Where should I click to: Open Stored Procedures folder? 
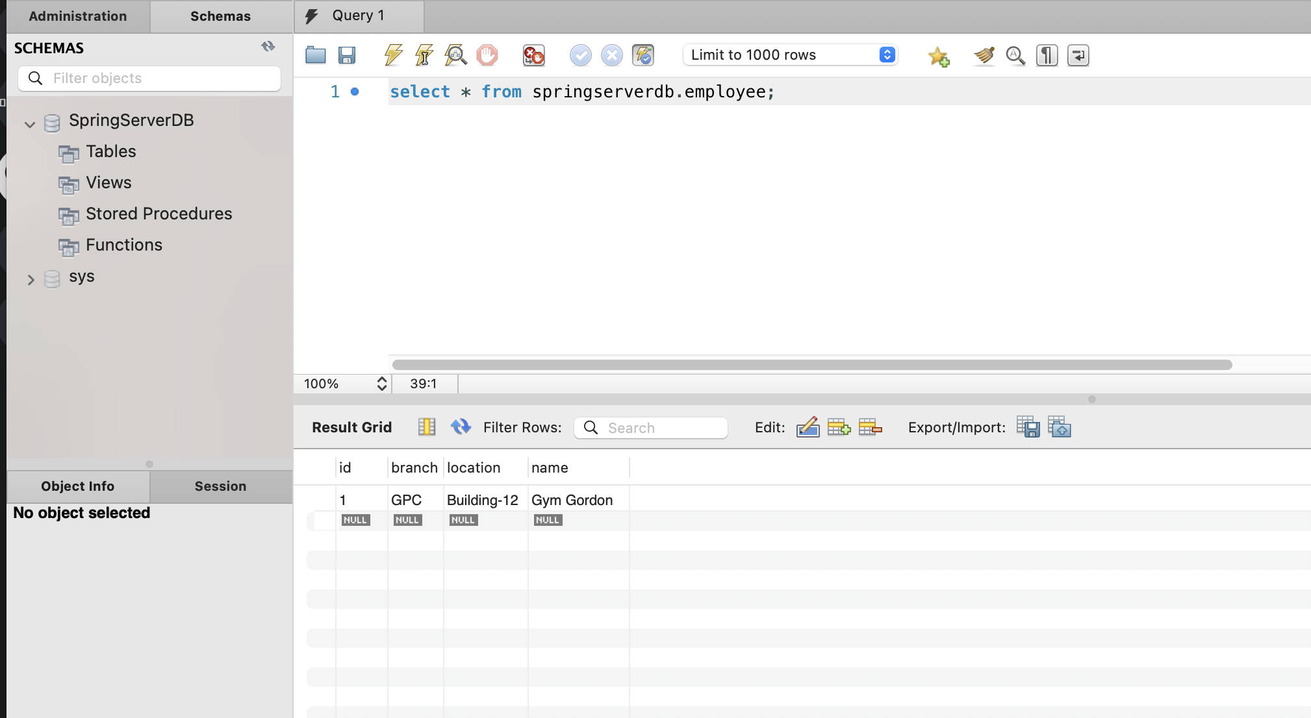[159, 214]
